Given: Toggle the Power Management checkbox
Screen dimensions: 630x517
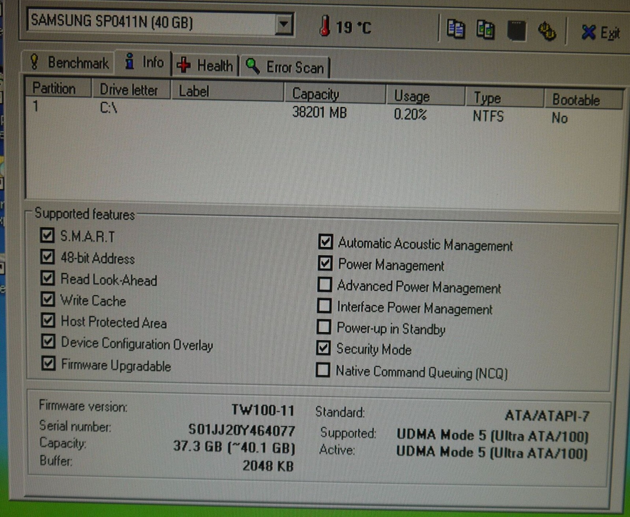Looking at the screenshot, I should 325,263.
